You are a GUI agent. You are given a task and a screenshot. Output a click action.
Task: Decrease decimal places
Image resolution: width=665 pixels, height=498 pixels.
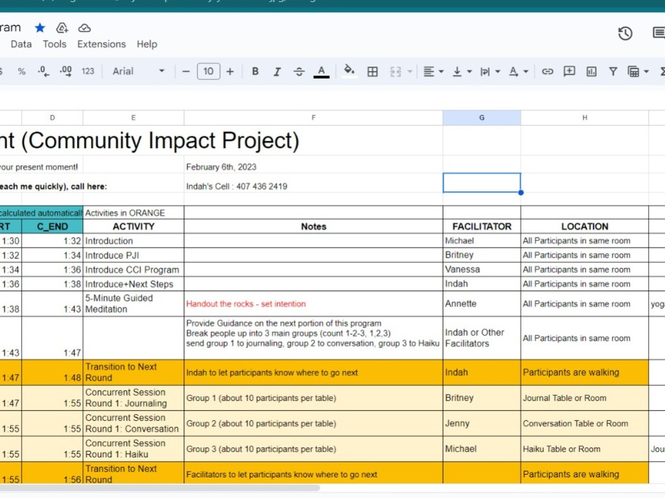pos(43,72)
